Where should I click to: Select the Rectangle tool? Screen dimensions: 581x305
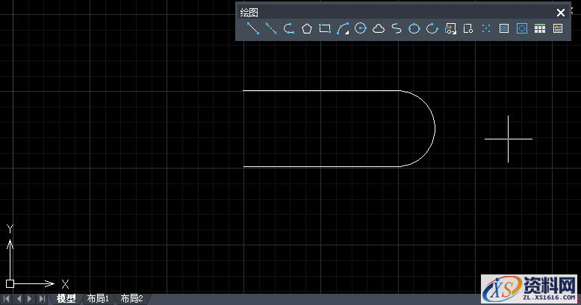pos(325,29)
